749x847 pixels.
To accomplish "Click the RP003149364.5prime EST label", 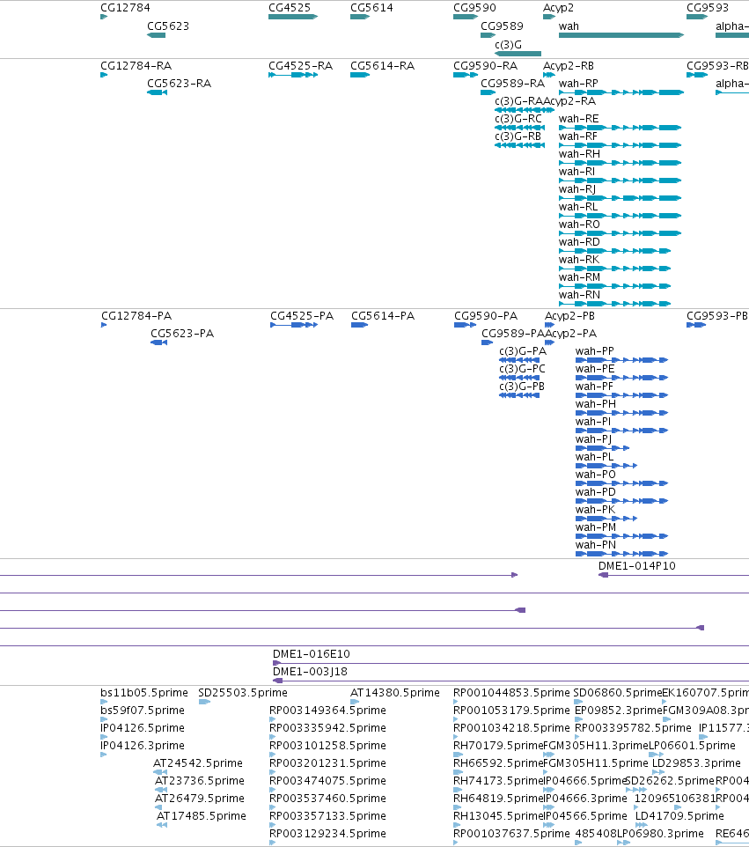I will pyautogui.click(x=327, y=710).
